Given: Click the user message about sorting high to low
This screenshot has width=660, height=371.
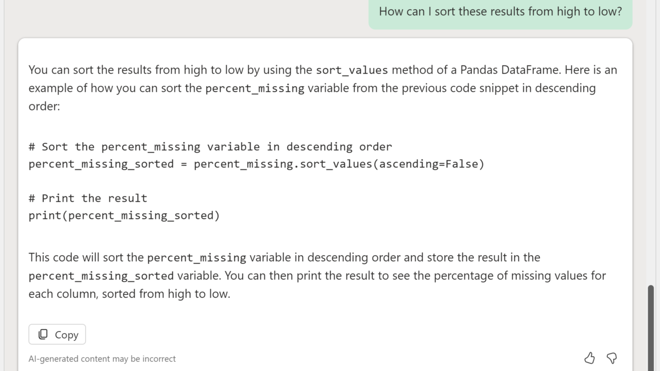Looking at the screenshot, I should tap(500, 11).
